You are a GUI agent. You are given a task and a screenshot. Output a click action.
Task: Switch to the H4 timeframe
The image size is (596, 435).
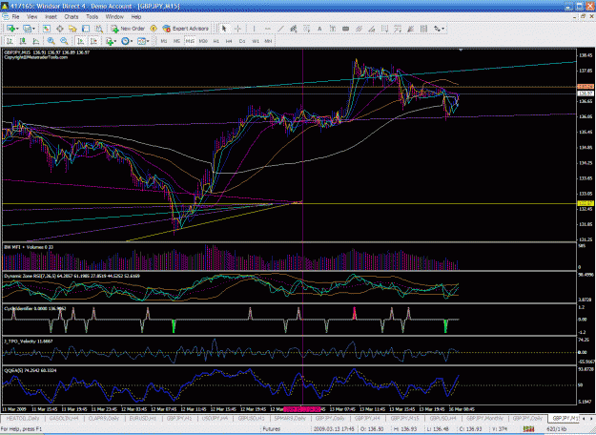coord(229,41)
